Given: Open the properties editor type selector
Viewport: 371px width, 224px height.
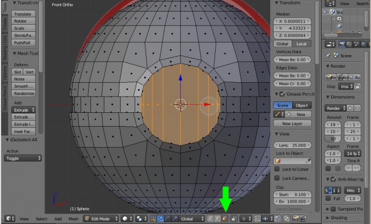Looking at the screenshot, I should [x=330, y=44].
